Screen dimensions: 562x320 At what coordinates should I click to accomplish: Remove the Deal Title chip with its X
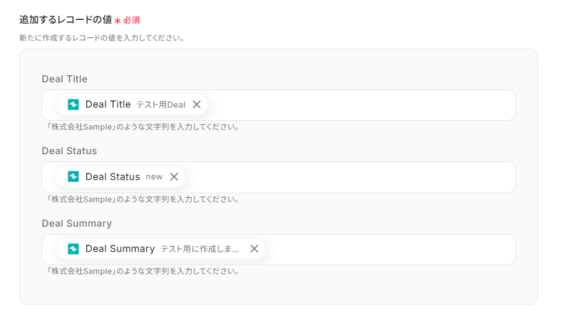tap(197, 104)
